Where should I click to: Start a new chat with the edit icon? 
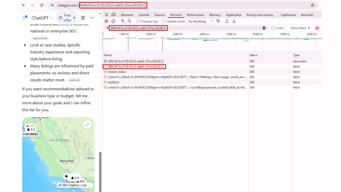pyautogui.click(x=83, y=18)
